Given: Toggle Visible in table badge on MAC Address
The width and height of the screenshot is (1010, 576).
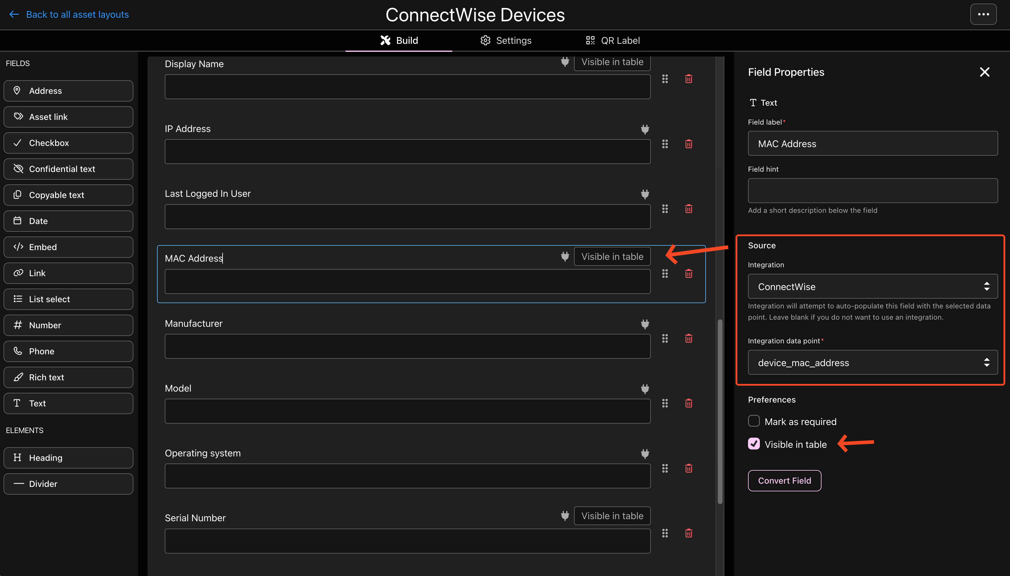Looking at the screenshot, I should (x=612, y=256).
